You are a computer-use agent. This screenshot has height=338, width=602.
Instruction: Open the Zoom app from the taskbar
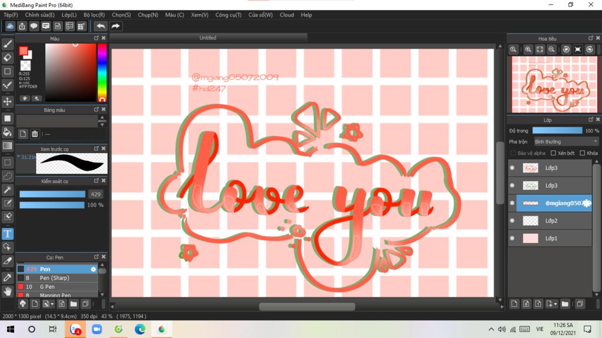click(x=97, y=329)
